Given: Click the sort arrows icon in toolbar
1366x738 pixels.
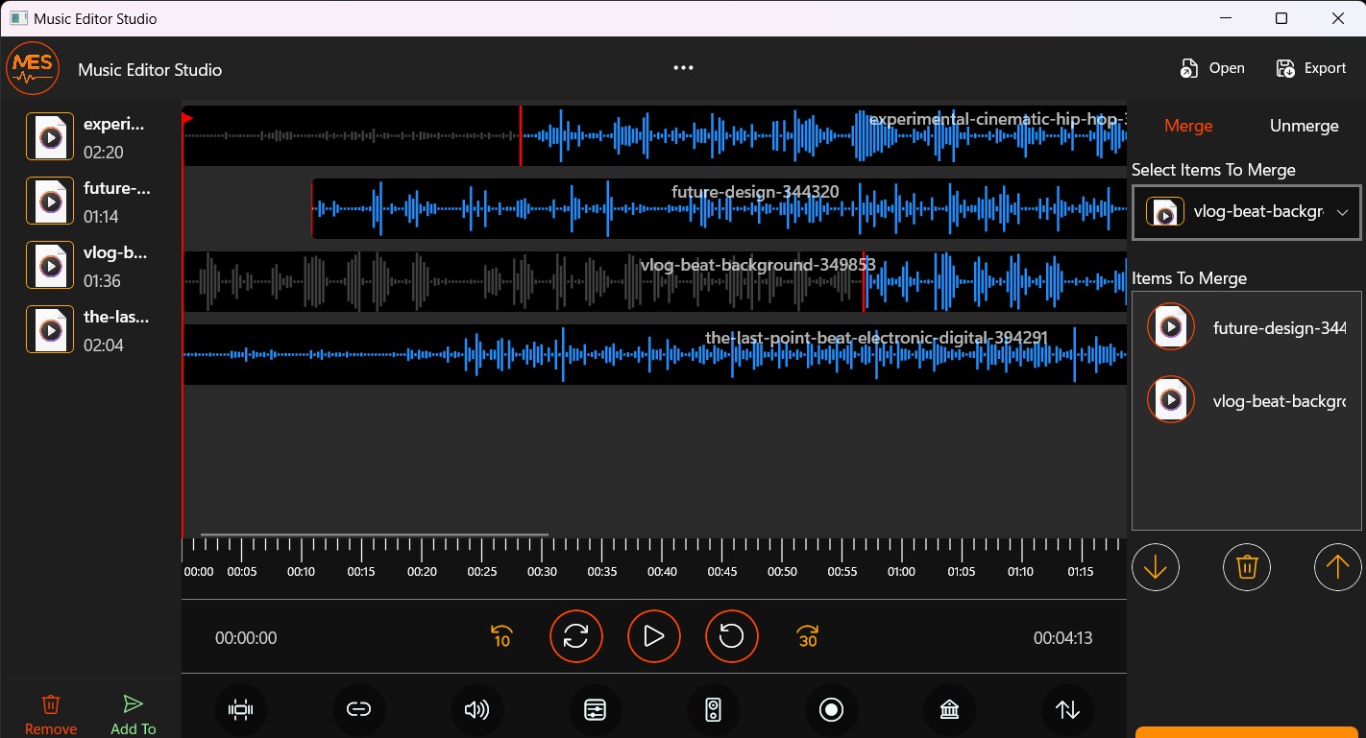Looking at the screenshot, I should (x=1067, y=710).
